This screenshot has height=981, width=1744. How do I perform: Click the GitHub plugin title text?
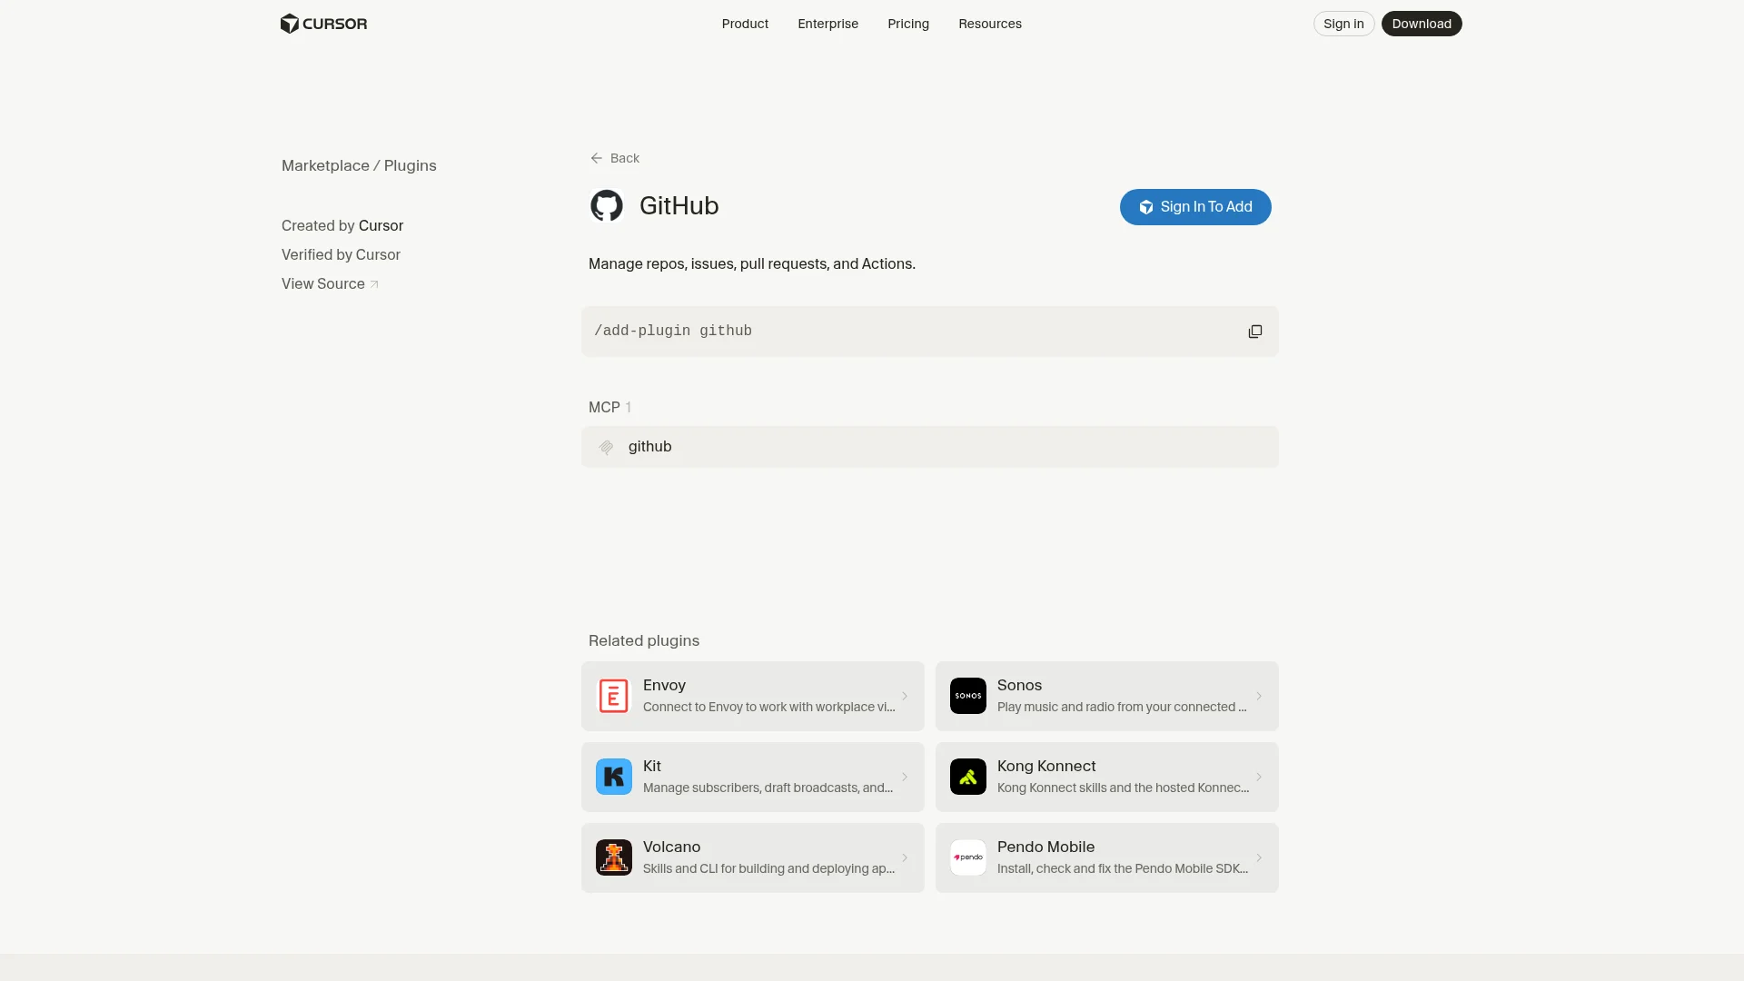(x=679, y=206)
